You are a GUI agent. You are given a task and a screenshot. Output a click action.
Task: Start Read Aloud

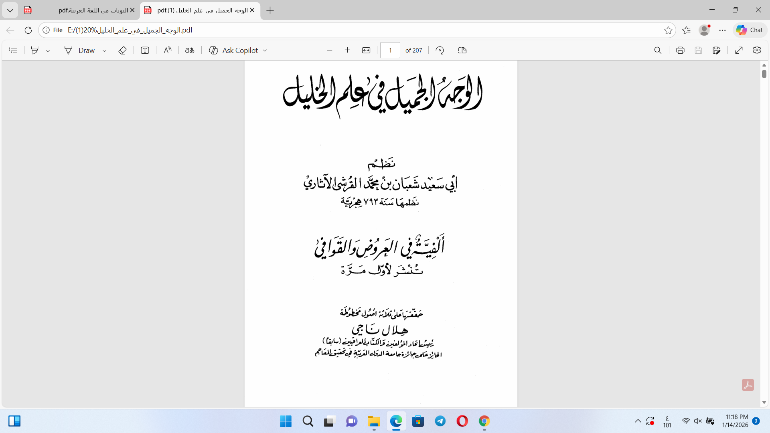[168, 50]
